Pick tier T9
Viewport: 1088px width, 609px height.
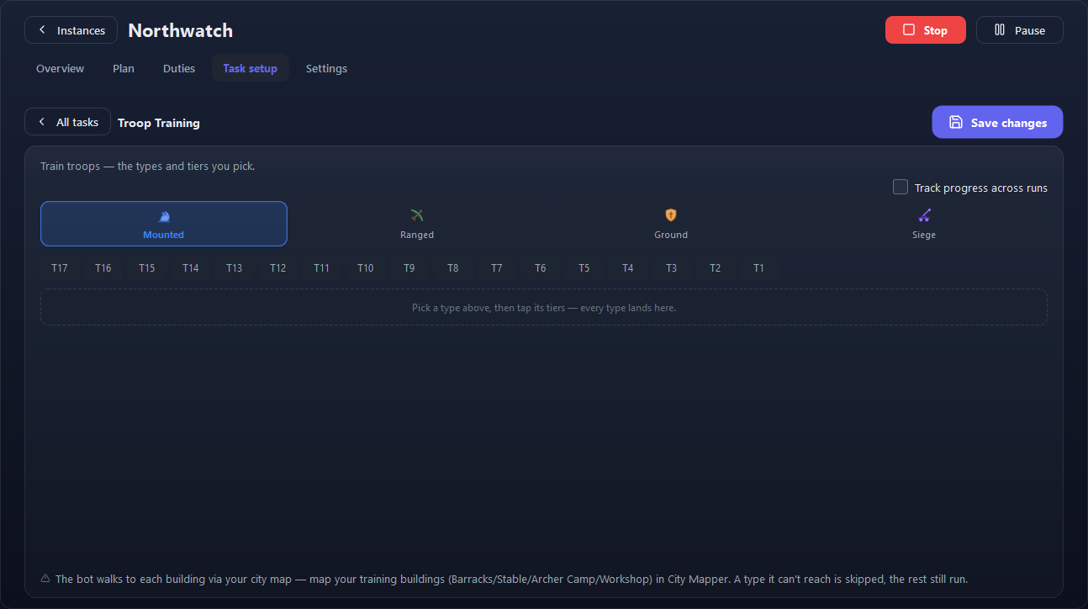[409, 268]
